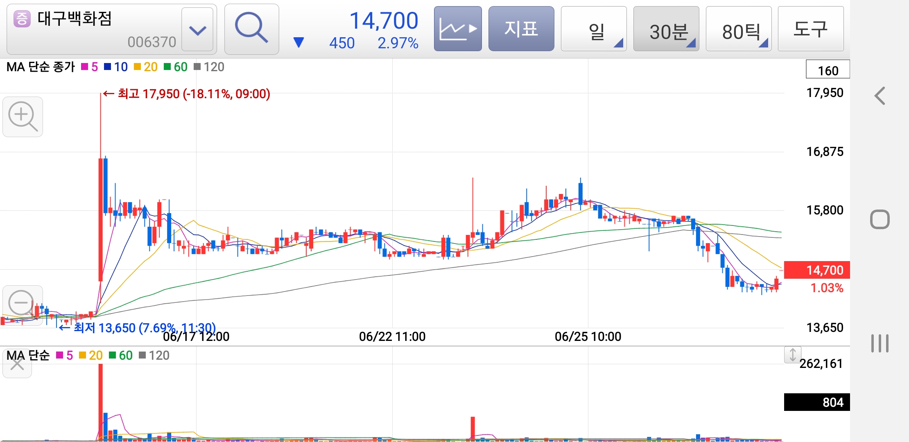Select the MA 60 green legend in price chart

tap(176, 67)
